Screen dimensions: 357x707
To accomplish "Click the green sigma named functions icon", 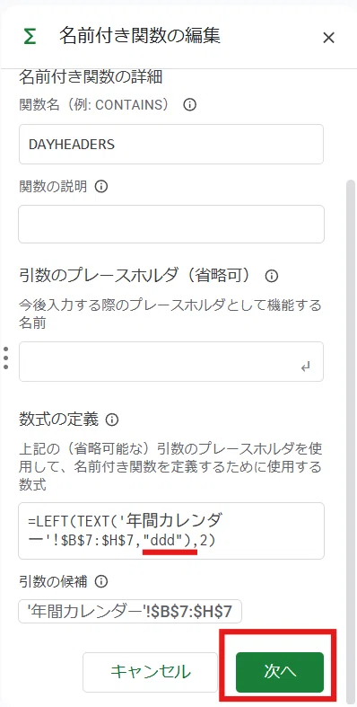I will 30,38.
